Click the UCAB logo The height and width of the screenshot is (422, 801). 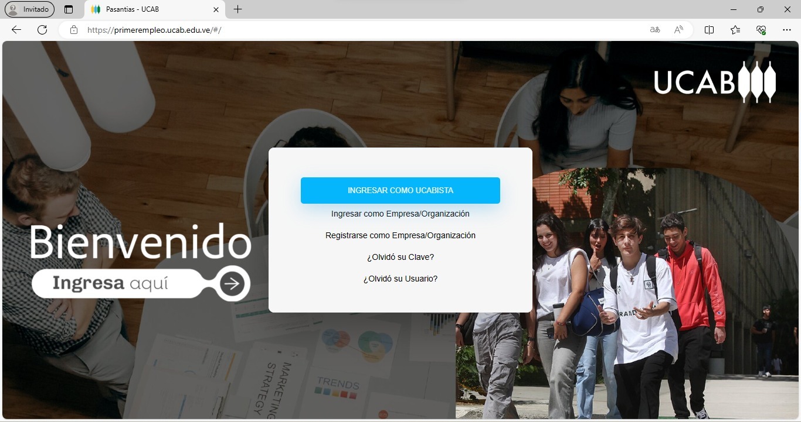(x=715, y=81)
